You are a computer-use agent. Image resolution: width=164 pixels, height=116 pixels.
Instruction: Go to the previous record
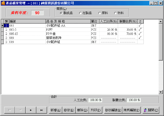20,110
